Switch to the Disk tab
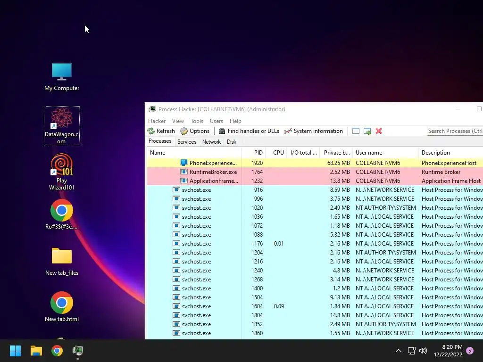 coord(231,141)
